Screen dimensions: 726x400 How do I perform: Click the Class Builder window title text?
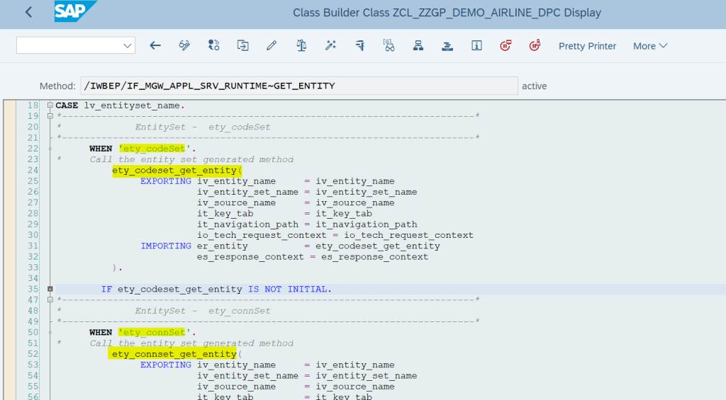click(x=447, y=13)
